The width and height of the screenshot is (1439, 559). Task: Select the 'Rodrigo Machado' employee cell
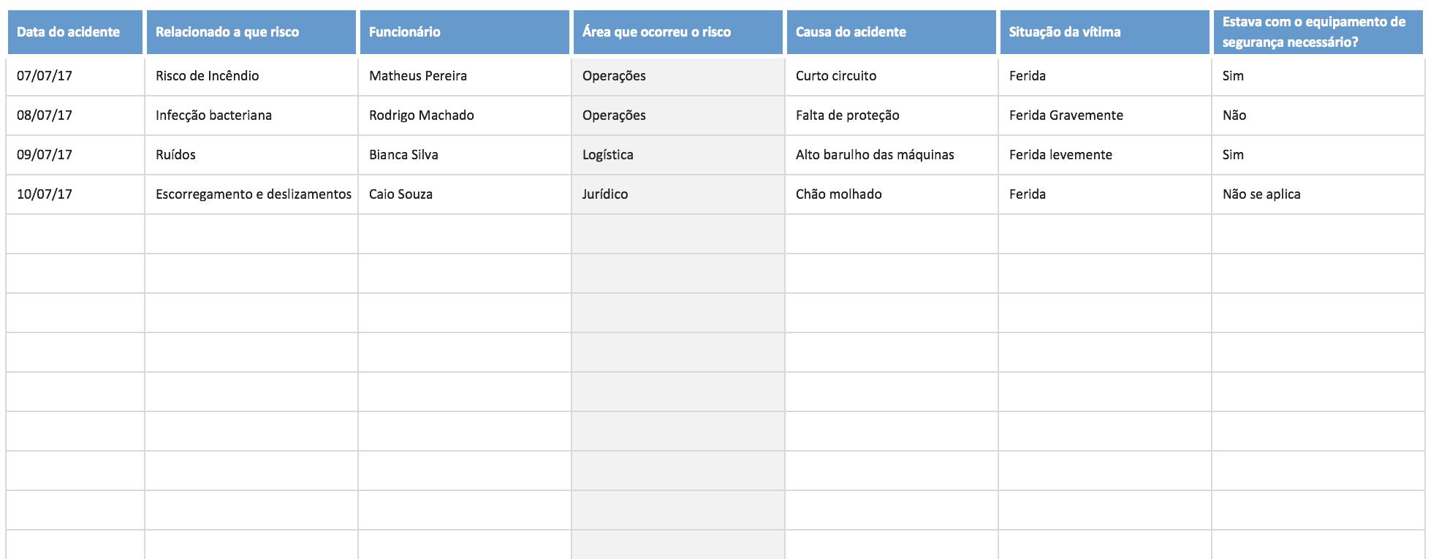tap(464, 115)
